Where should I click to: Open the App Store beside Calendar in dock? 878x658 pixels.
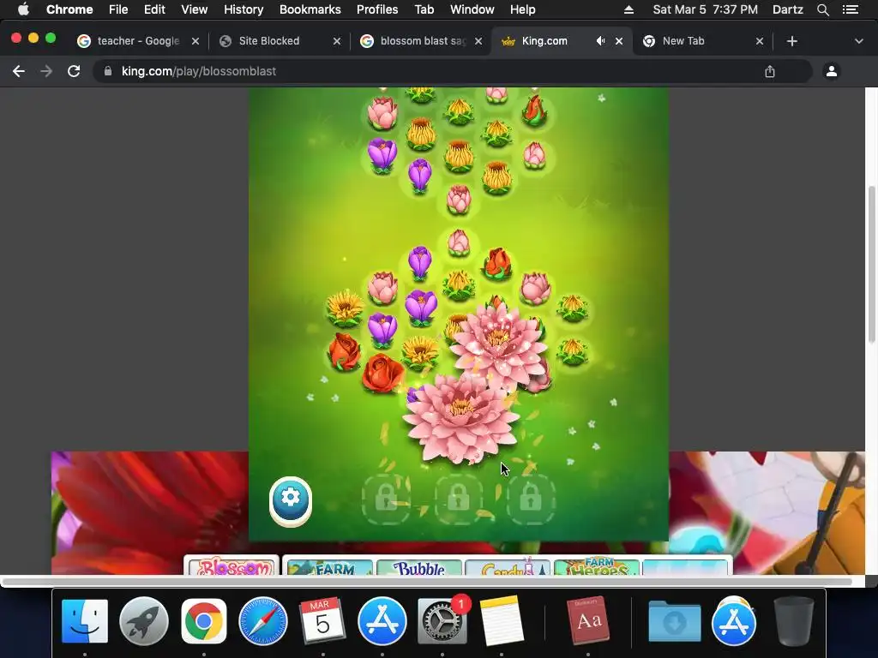tap(382, 621)
